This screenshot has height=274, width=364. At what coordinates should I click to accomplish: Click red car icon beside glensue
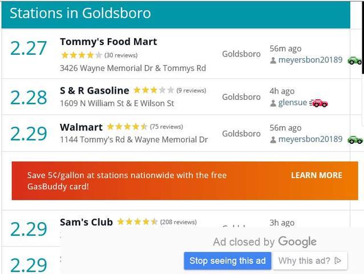pyautogui.click(x=319, y=103)
